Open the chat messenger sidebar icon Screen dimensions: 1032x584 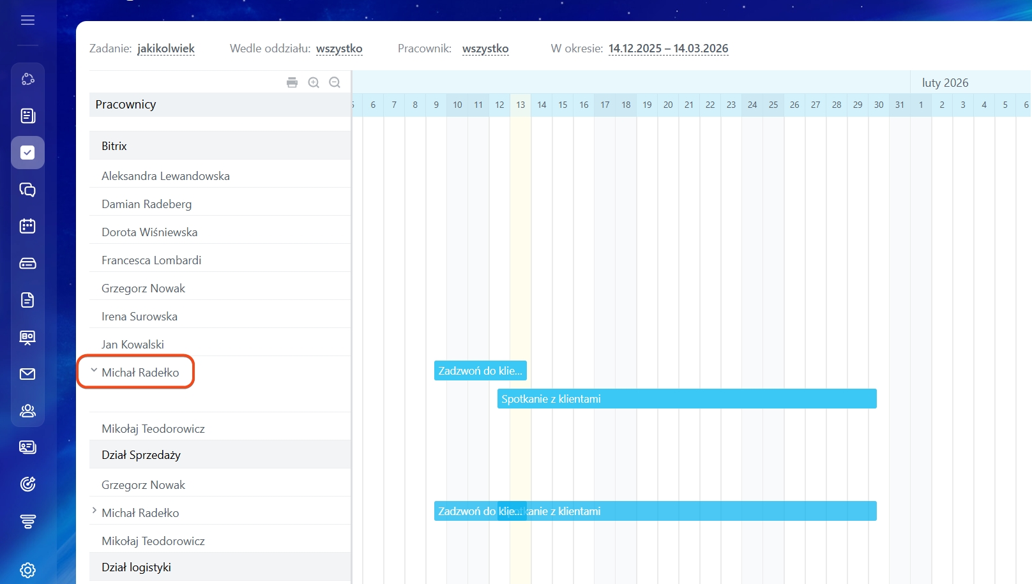pyautogui.click(x=27, y=190)
